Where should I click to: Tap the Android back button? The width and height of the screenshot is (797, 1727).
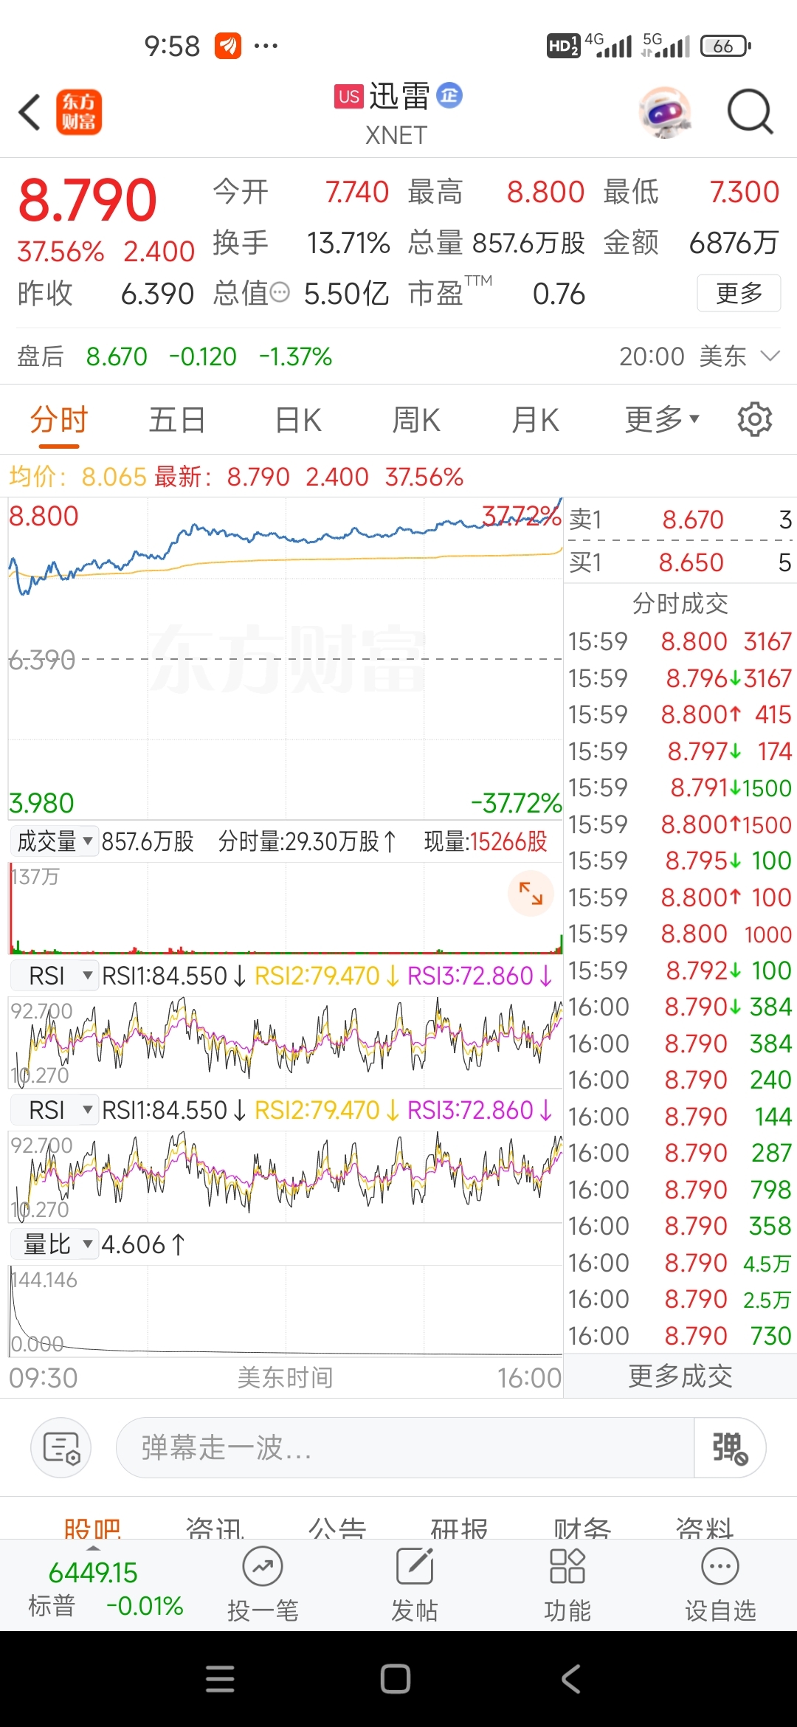click(x=571, y=1679)
